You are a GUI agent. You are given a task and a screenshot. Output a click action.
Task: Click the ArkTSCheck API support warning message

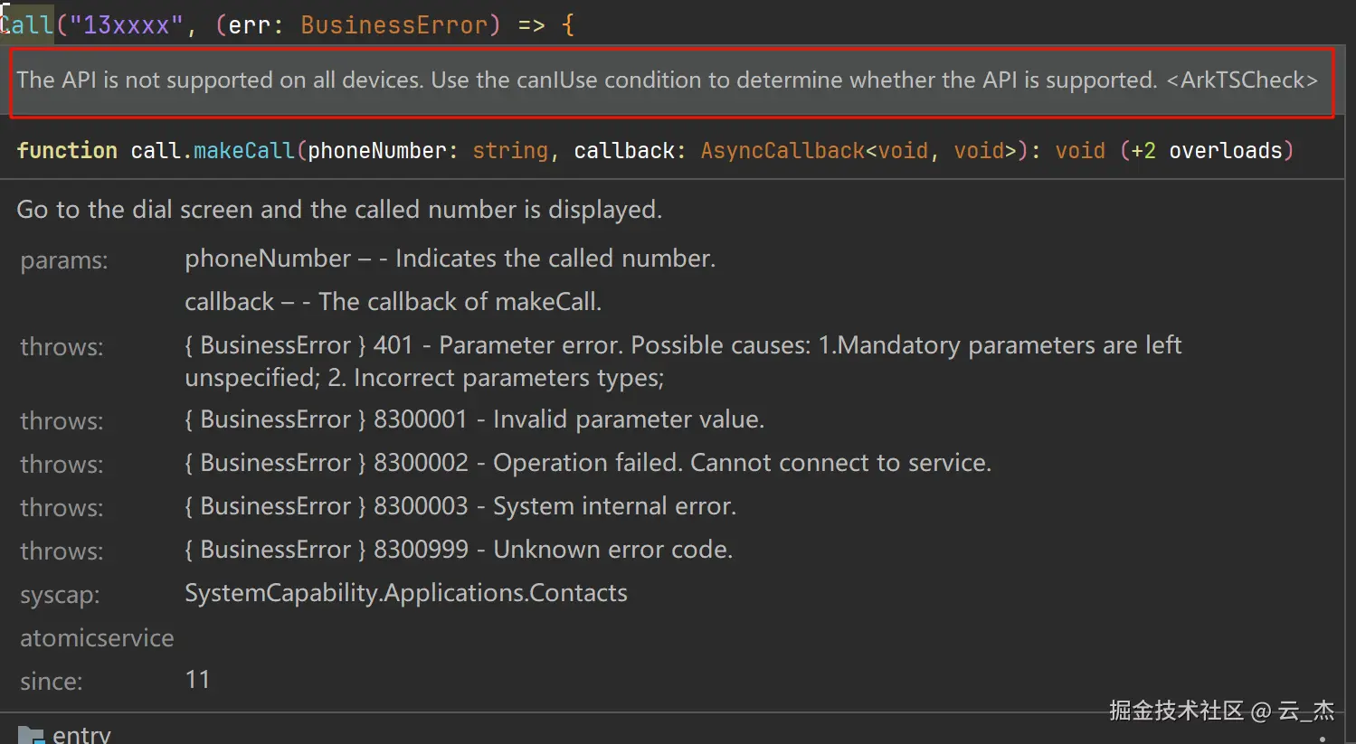coord(586,80)
